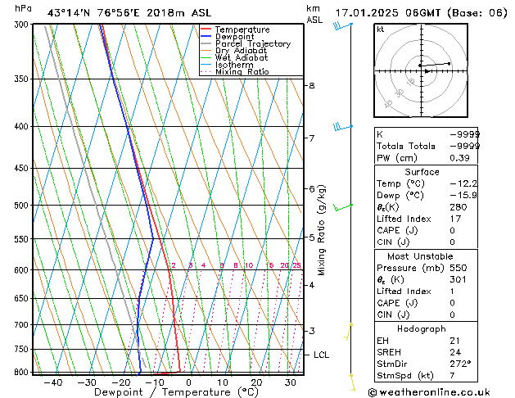Image resolution: width=515 pixels, height=398 pixels.
Task: Click the surface Temp value -12.2
Action: (x=463, y=183)
